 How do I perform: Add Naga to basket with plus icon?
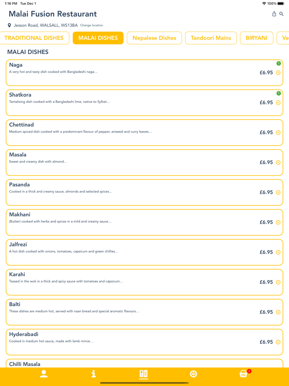tap(278, 73)
